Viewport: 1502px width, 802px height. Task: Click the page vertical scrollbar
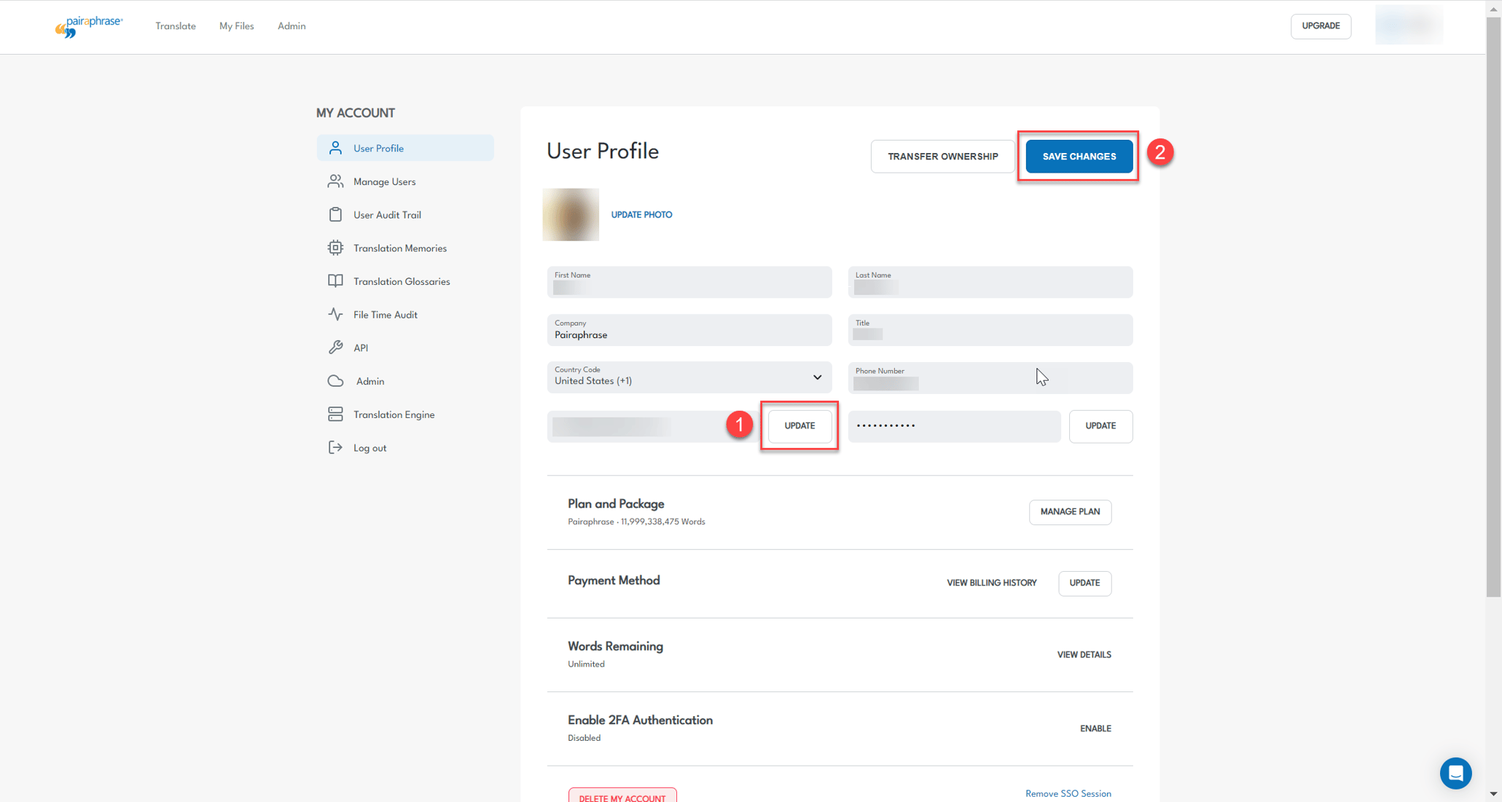click(x=1493, y=306)
